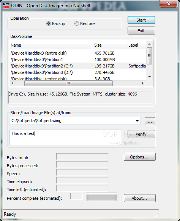Viewport: 180px width, 221px height.
Task: Click the Bytes total field
Action: click(82, 157)
